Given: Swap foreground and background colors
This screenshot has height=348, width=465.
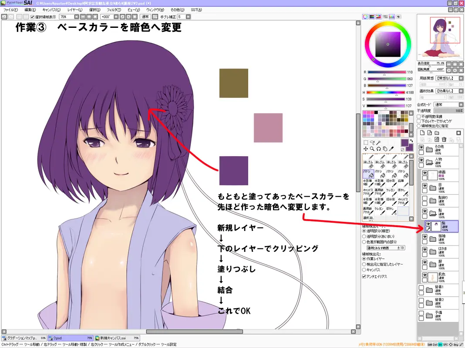Looking at the screenshot, I should pyautogui.click(x=411, y=141).
